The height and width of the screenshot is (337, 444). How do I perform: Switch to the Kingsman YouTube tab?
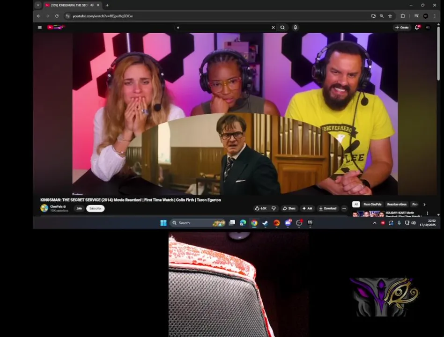(69, 5)
